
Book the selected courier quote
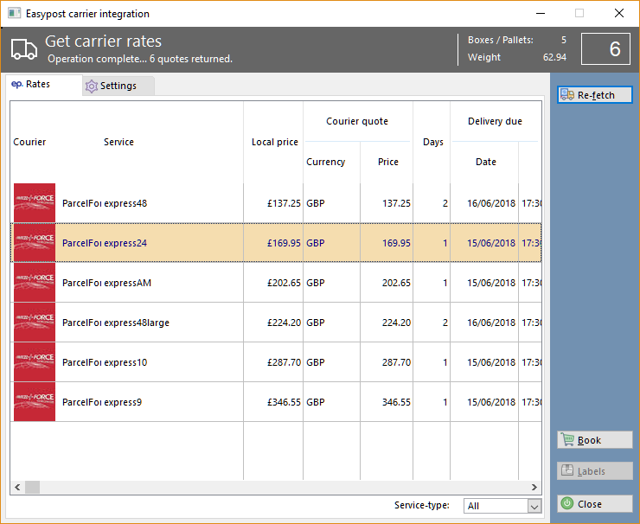pos(595,440)
